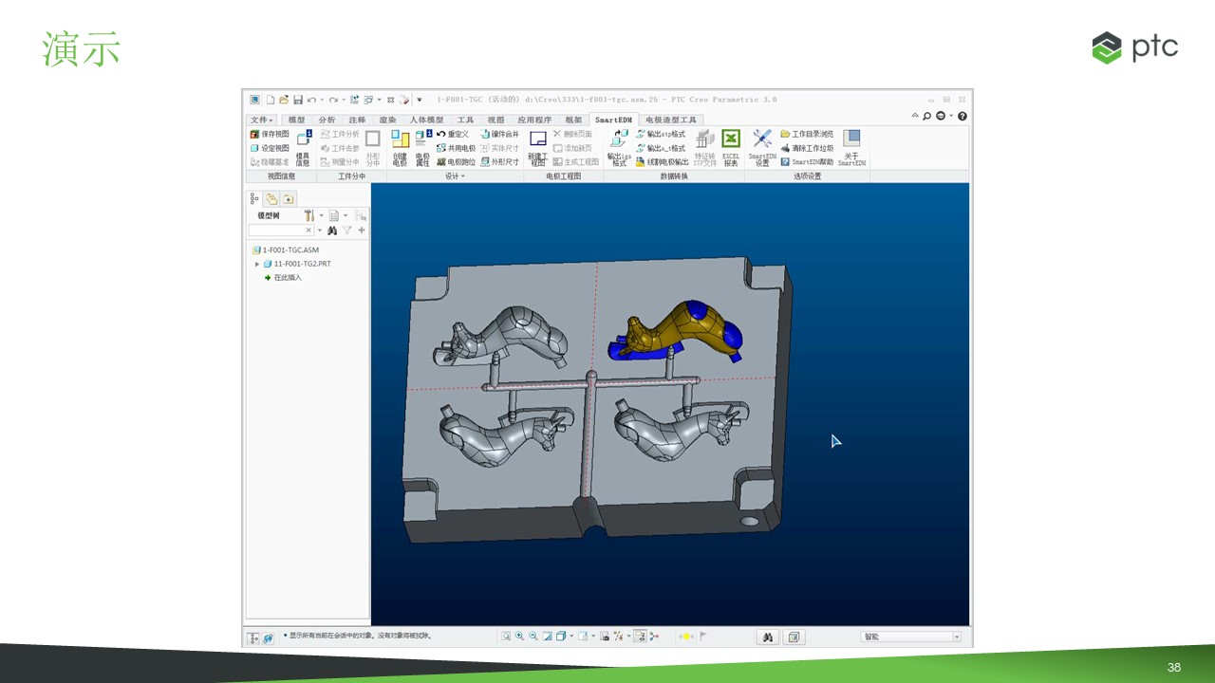
Task: Click the New file icon in quick access toolbar
Action: (271, 100)
